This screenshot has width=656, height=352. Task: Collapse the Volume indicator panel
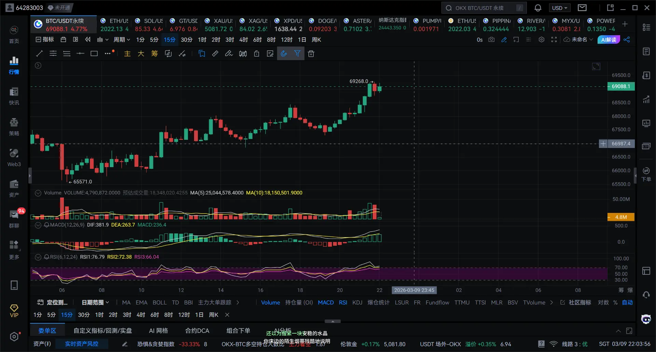tap(38, 193)
